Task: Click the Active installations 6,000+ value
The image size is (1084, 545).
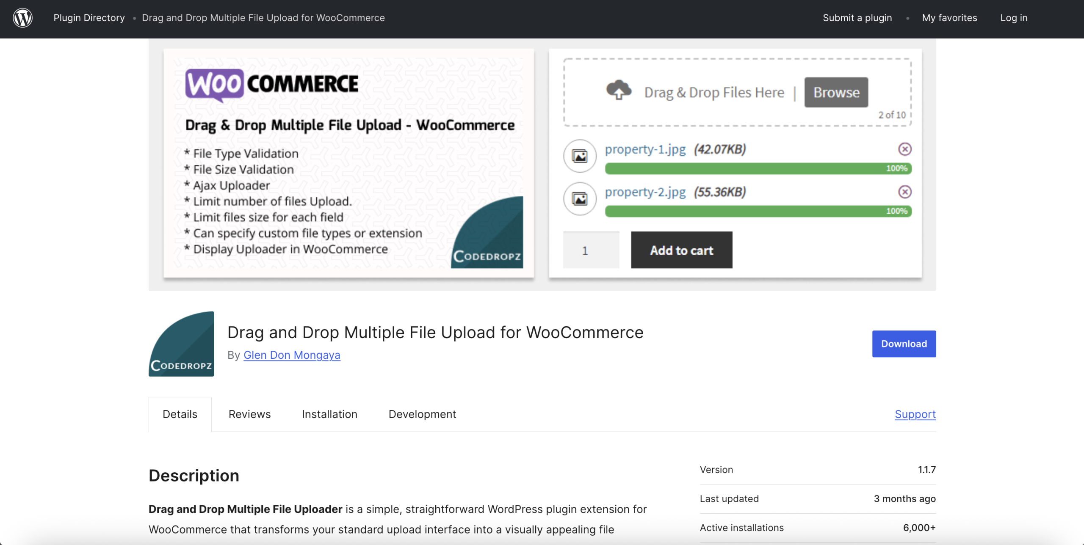Action: pyautogui.click(x=919, y=528)
